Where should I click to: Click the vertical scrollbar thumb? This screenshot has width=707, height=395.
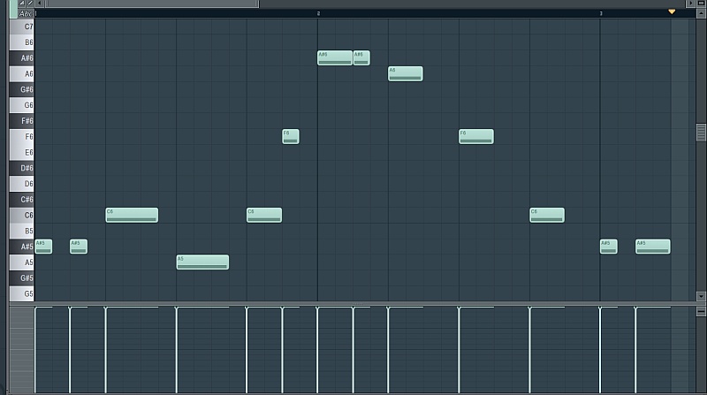(701, 132)
